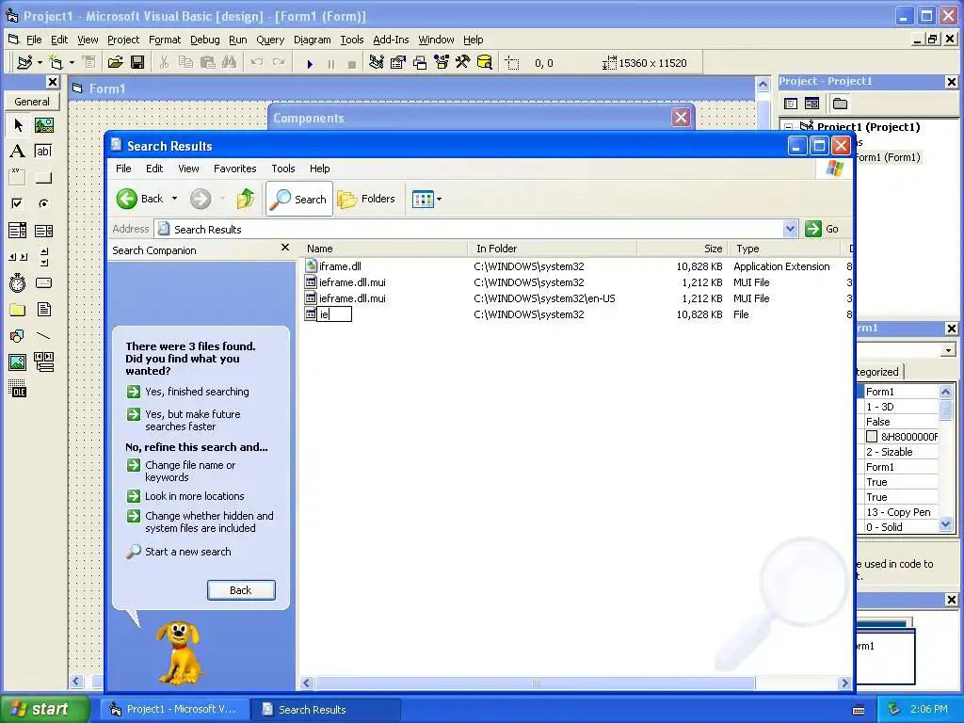Select the Frame control tool

[18, 178]
